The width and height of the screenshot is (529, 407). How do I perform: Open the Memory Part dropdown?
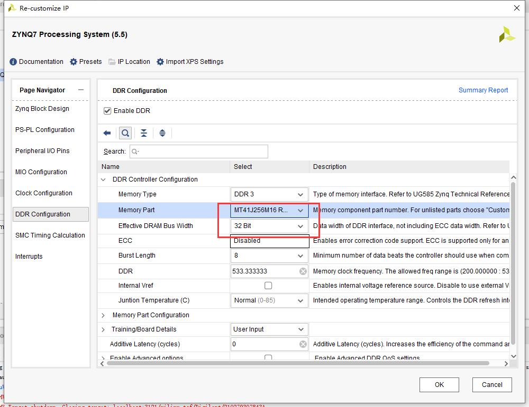tap(269, 210)
